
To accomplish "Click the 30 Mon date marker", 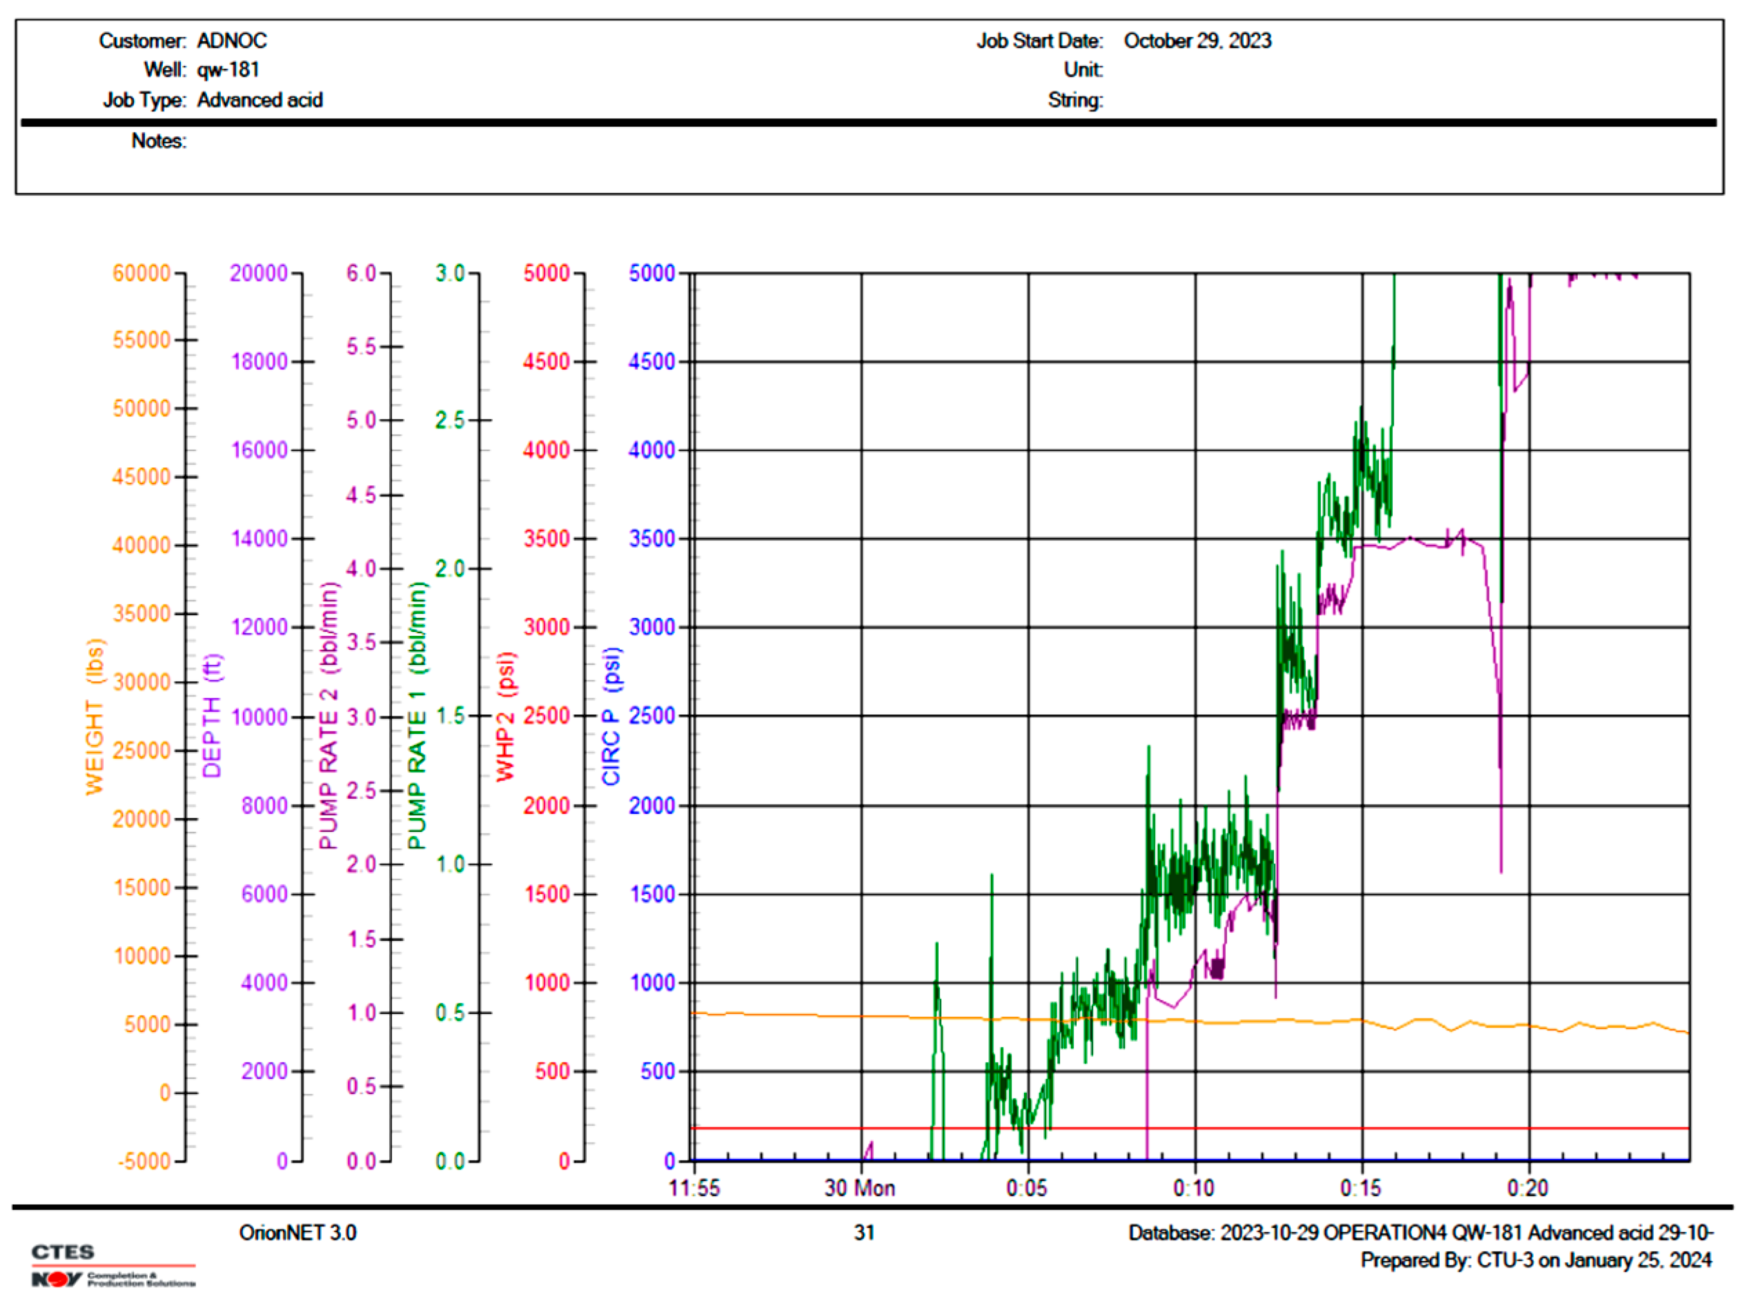I will coord(860,1188).
